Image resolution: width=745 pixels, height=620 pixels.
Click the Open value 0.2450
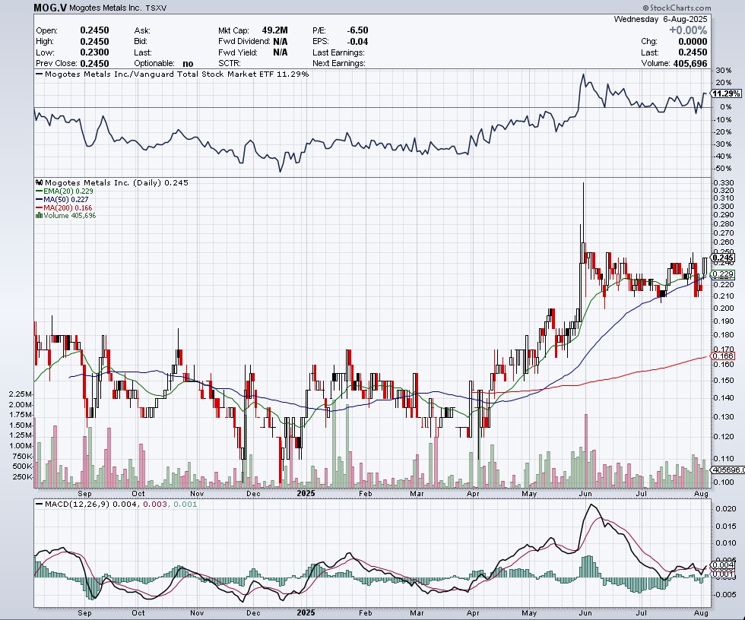coord(94,30)
